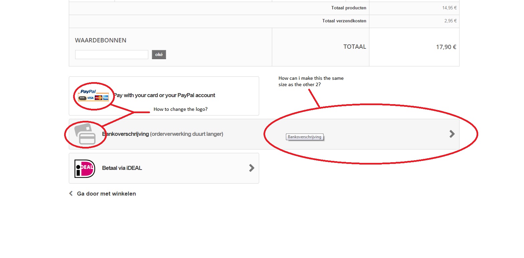Click the '(orderverwerking duurt langer)' note
This screenshot has height=258, width=524.
point(187,134)
